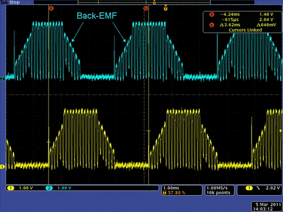The width and height of the screenshot is (283, 212).
Task: Click the cursor b icon in readout box
Action: pos(211,25)
